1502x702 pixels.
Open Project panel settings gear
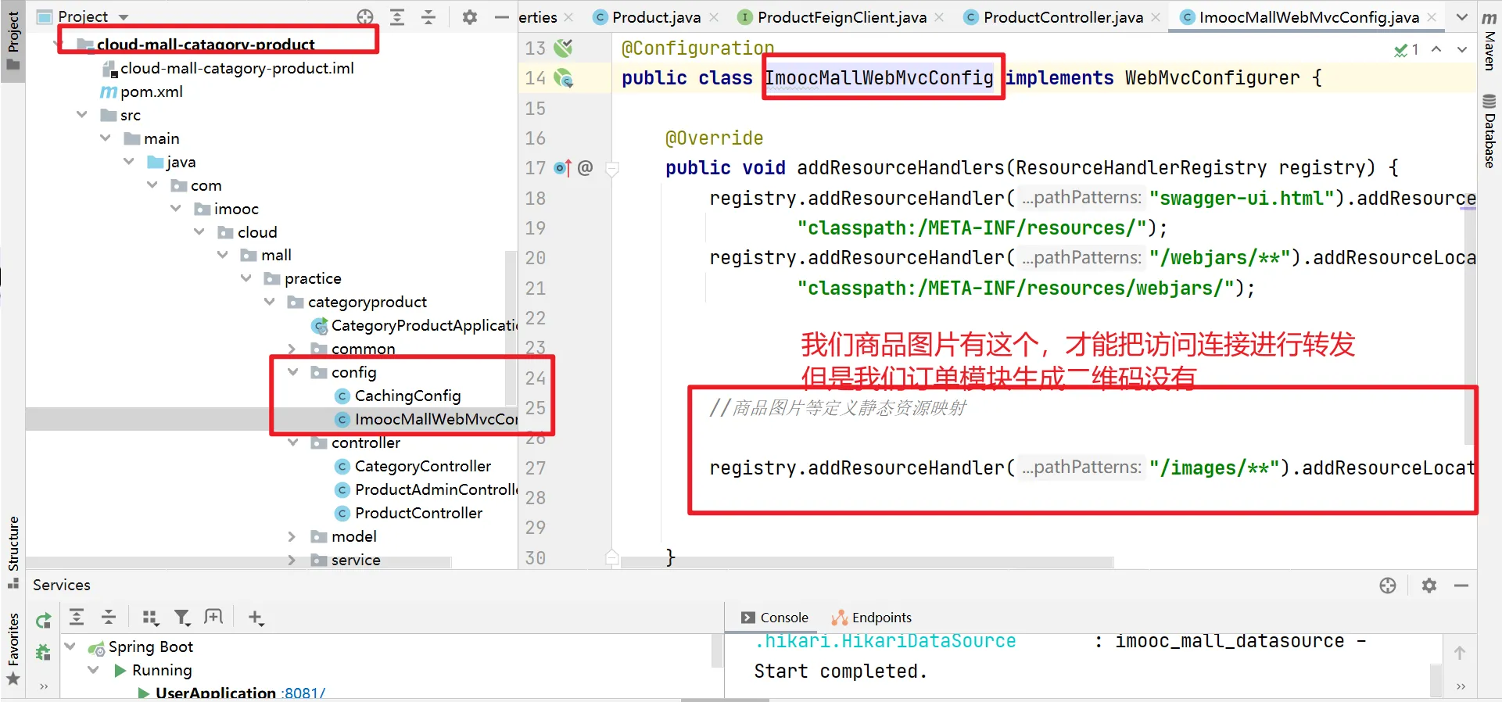coord(469,17)
